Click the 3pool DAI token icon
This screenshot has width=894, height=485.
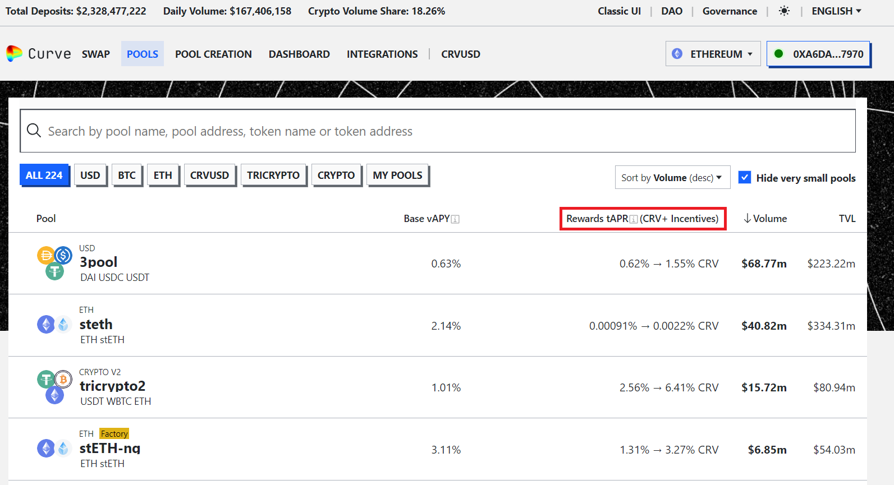pos(46,255)
